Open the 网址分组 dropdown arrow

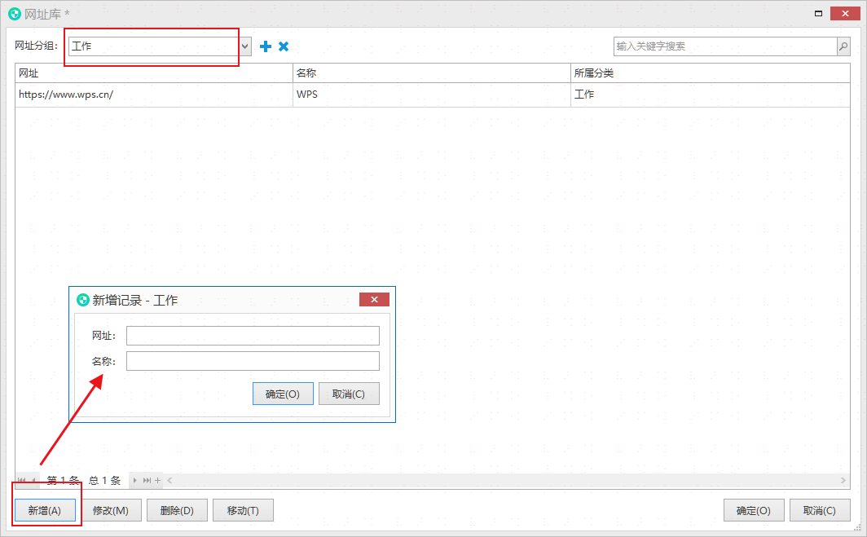(245, 46)
